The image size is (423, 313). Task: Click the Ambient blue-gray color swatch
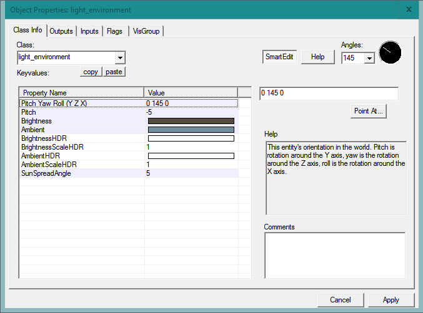191,130
